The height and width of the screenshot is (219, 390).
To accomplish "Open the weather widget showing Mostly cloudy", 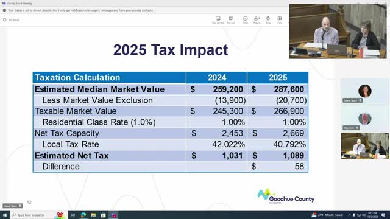I will pos(327,215).
